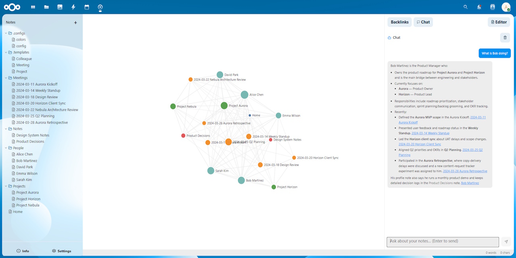This screenshot has height=258, width=516.
Task: Switch to the Backlinks tab
Action: 399,22
